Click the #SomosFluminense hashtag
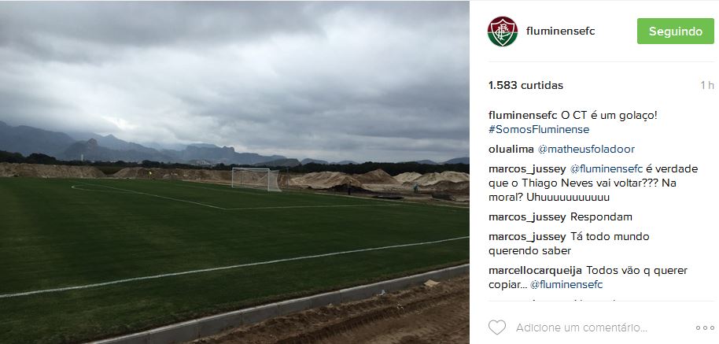The width and height of the screenshot is (719, 344). tap(539, 129)
